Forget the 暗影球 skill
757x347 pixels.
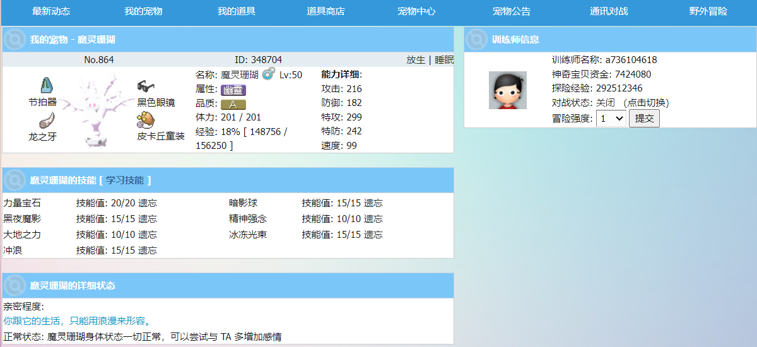373,203
